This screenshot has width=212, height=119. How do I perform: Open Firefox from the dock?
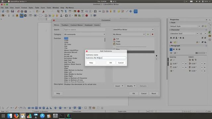(x=16, y=116)
